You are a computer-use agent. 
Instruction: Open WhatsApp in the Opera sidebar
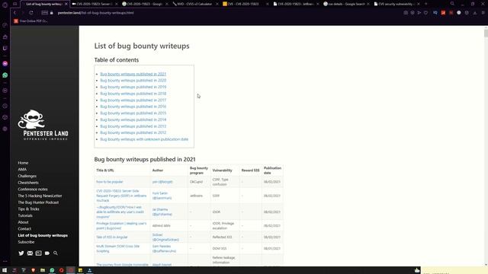click(x=5, y=75)
